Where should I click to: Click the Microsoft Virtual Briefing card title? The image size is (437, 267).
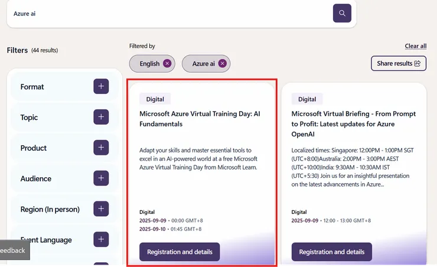pyautogui.click(x=353, y=124)
